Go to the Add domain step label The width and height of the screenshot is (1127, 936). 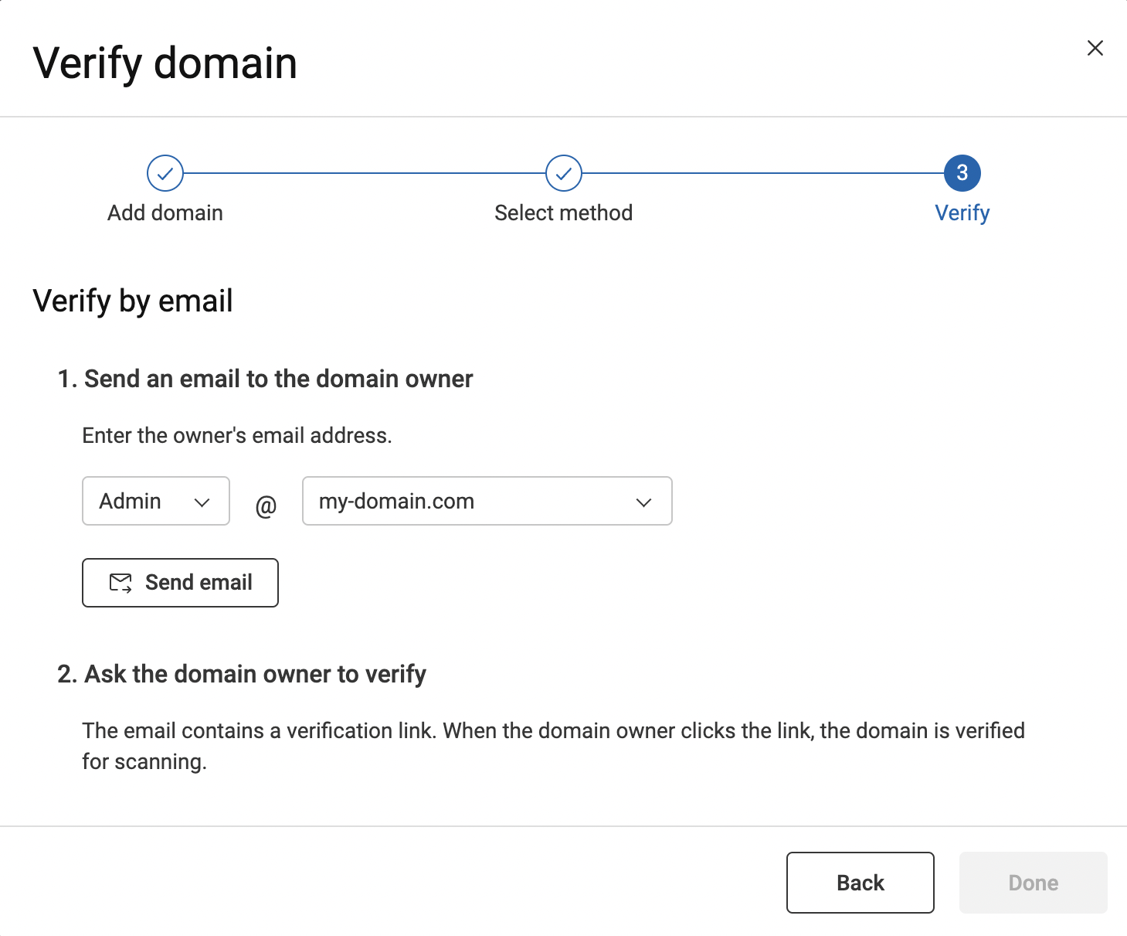click(165, 213)
